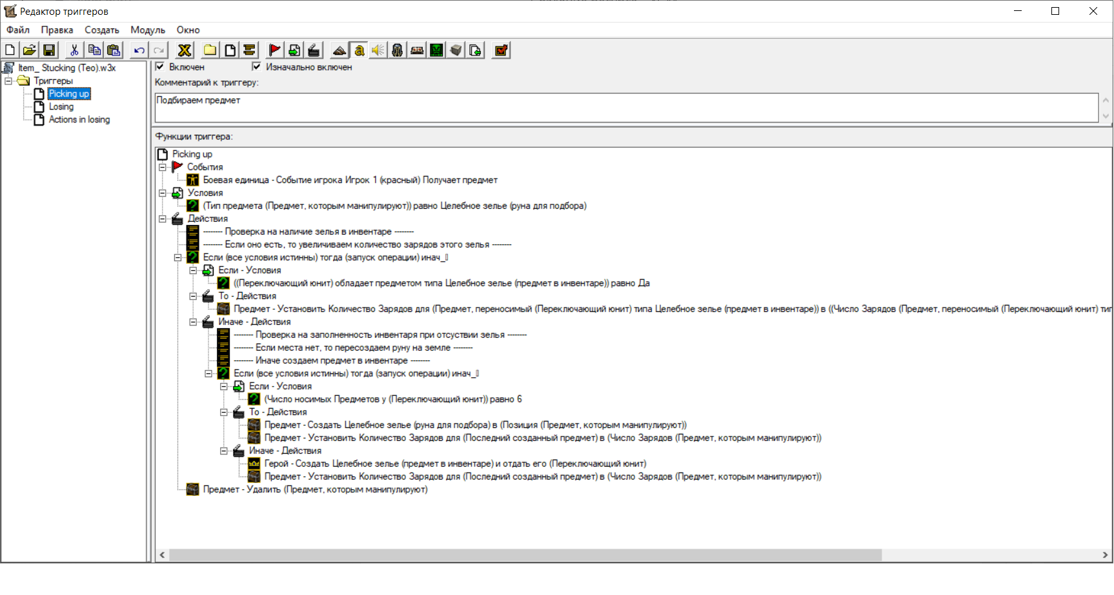The height and width of the screenshot is (595, 1114).
Task: Select the condition '(Тип предмета ...) равно Целебное зелье'
Action: [394, 206]
